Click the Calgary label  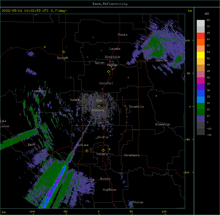click(102, 154)
